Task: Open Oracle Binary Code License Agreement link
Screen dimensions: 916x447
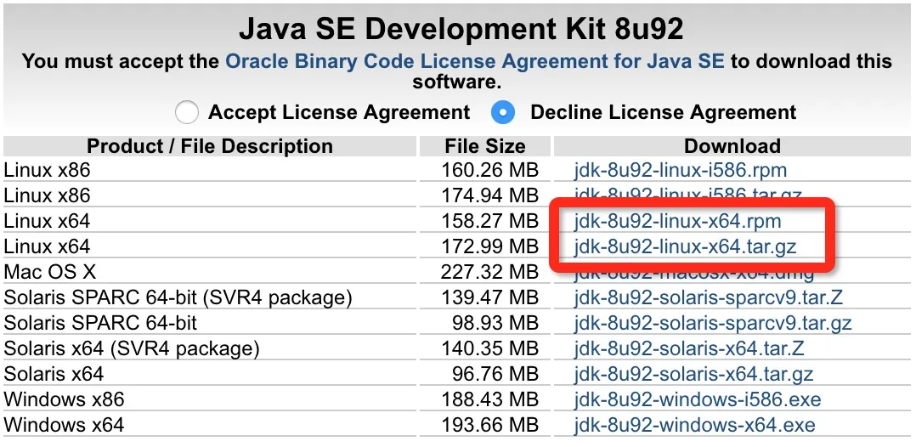Action: (x=474, y=61)
